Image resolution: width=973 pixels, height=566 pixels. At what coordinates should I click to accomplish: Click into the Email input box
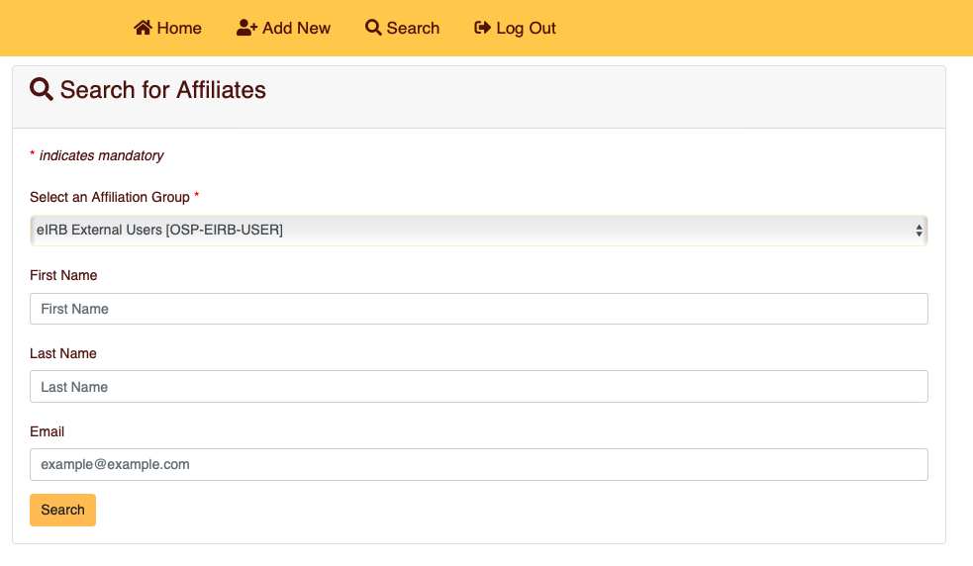478,465
